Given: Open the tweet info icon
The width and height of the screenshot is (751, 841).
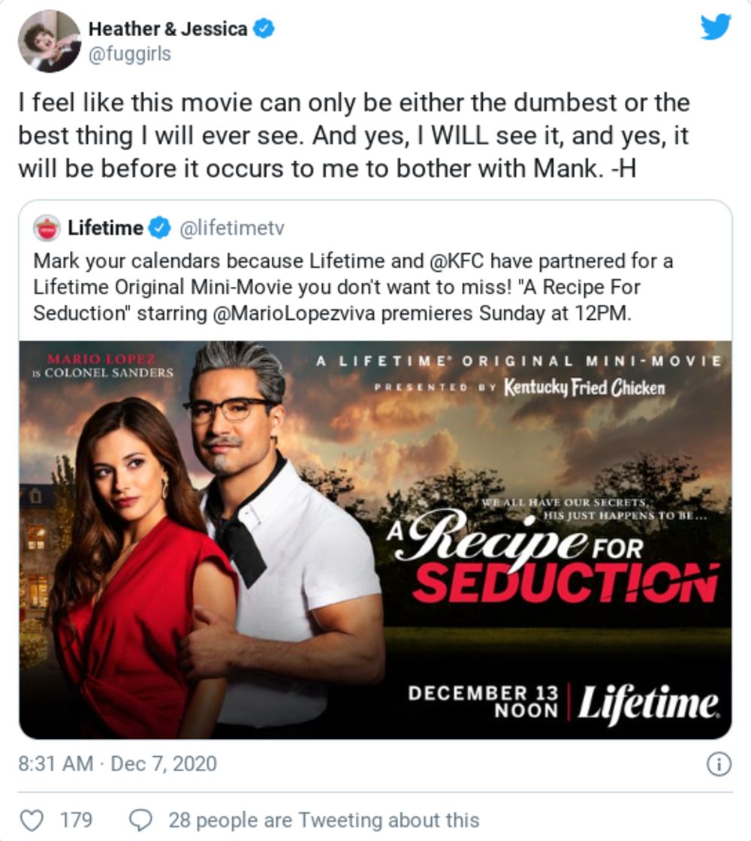Looking at the screenshot, I should tap(719, 764).
